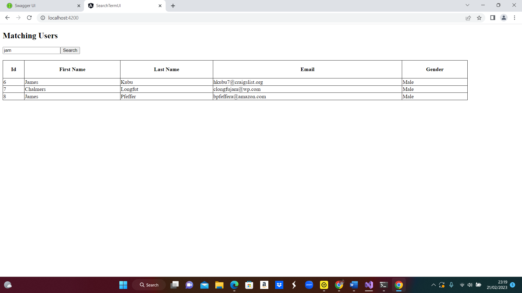Launch the Chat app from taskbar
This screenshot has height=293, width=522.
click(189, 285)
